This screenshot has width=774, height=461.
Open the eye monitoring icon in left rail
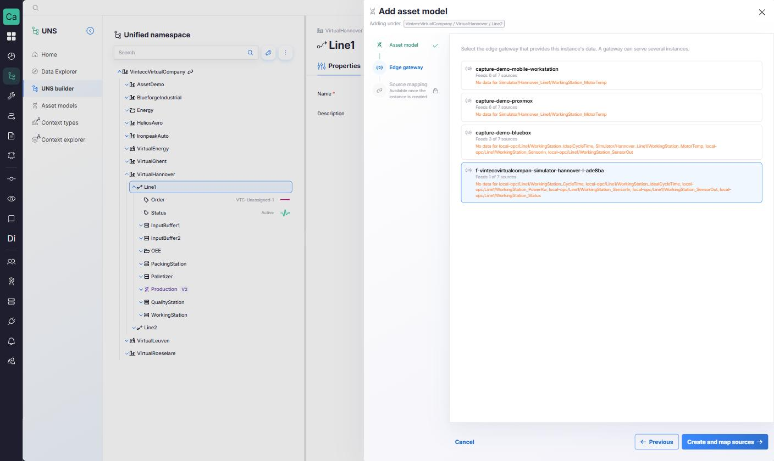(11, 199)
